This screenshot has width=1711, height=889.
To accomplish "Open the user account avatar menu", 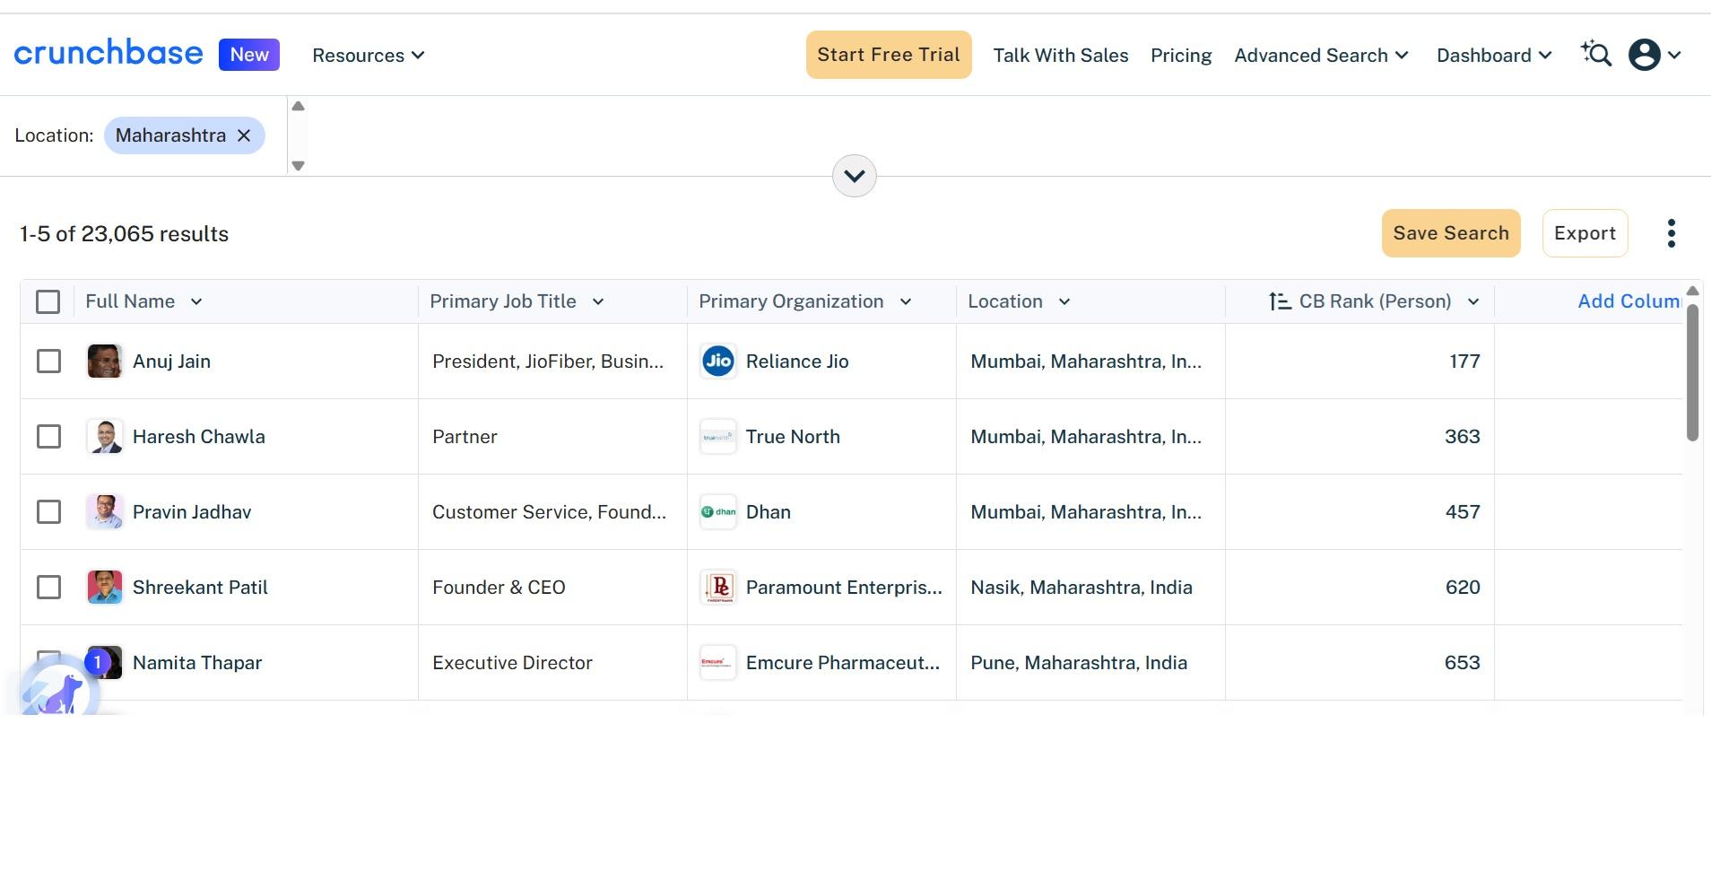I will (x=1655, y=55).
